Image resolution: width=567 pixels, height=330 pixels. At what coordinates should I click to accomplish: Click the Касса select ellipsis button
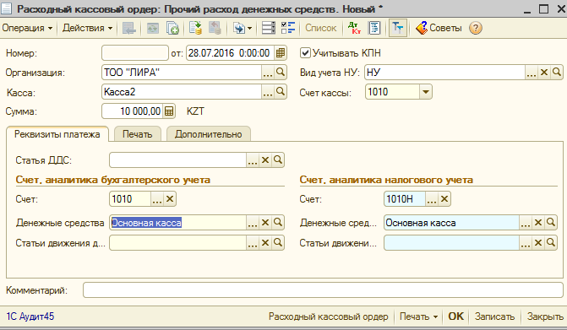(268, 92)
